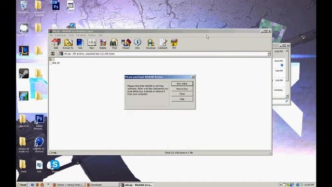This screenshot has height=187, width=332.
Task: Open the File menu in WinRAR
Action: (x=51, y=35)
